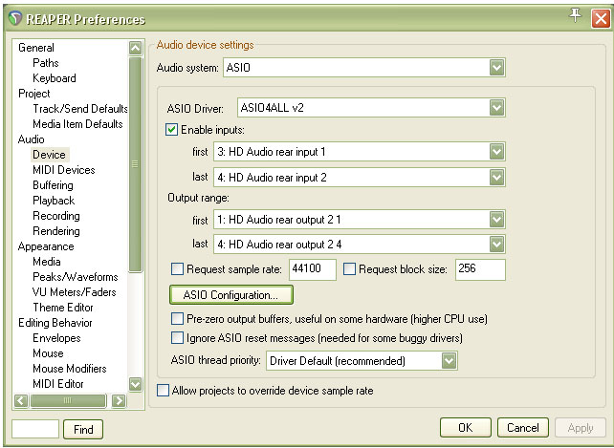The width and height of the screenshot is (614, 448).
Task: Open VU Meters/Faders settings page
Action: pos(75,292)
